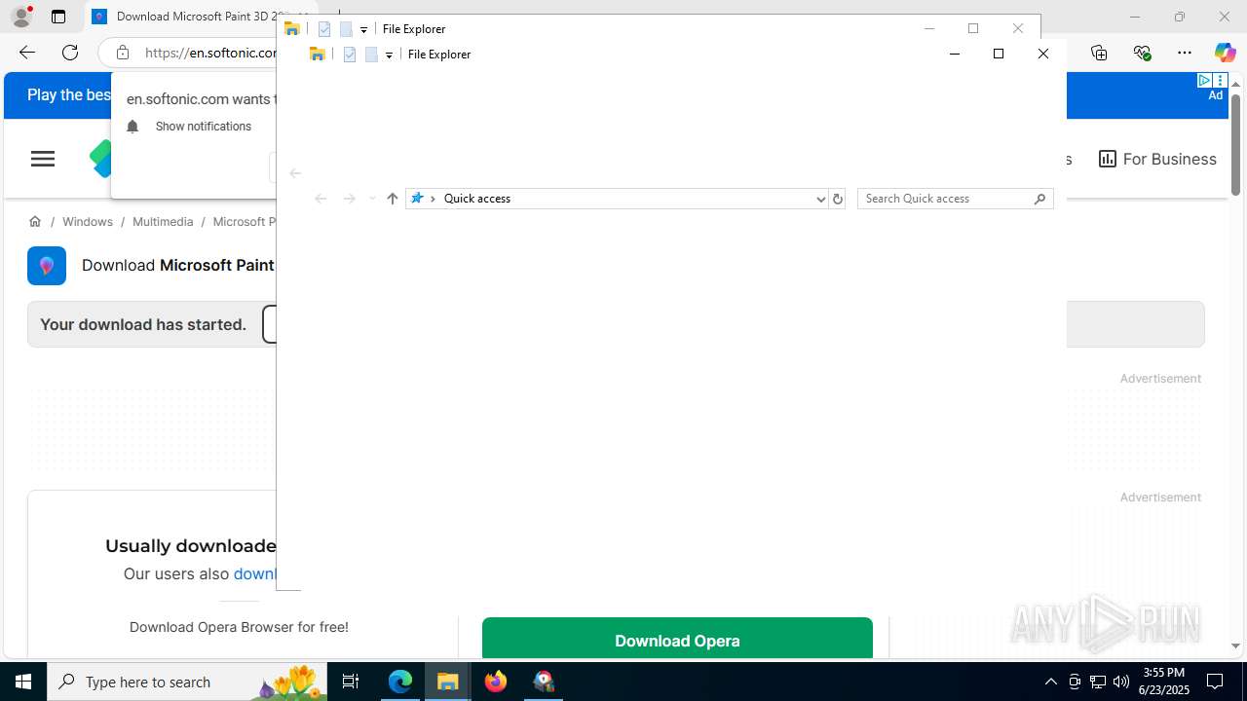Open network icon in system tray
Viewport: 1247px width, 701px height.
coord(1098,682)
